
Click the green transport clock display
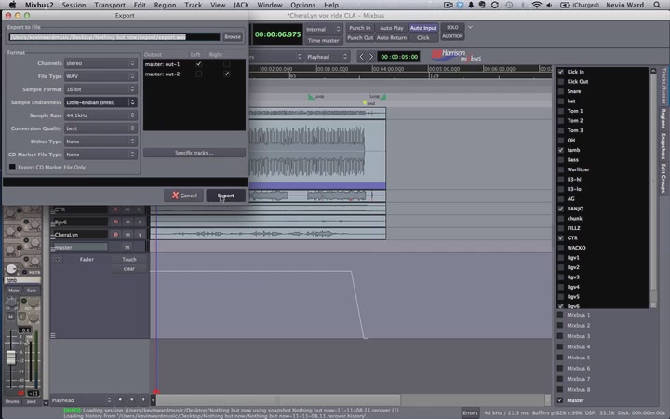coord(277,34)
